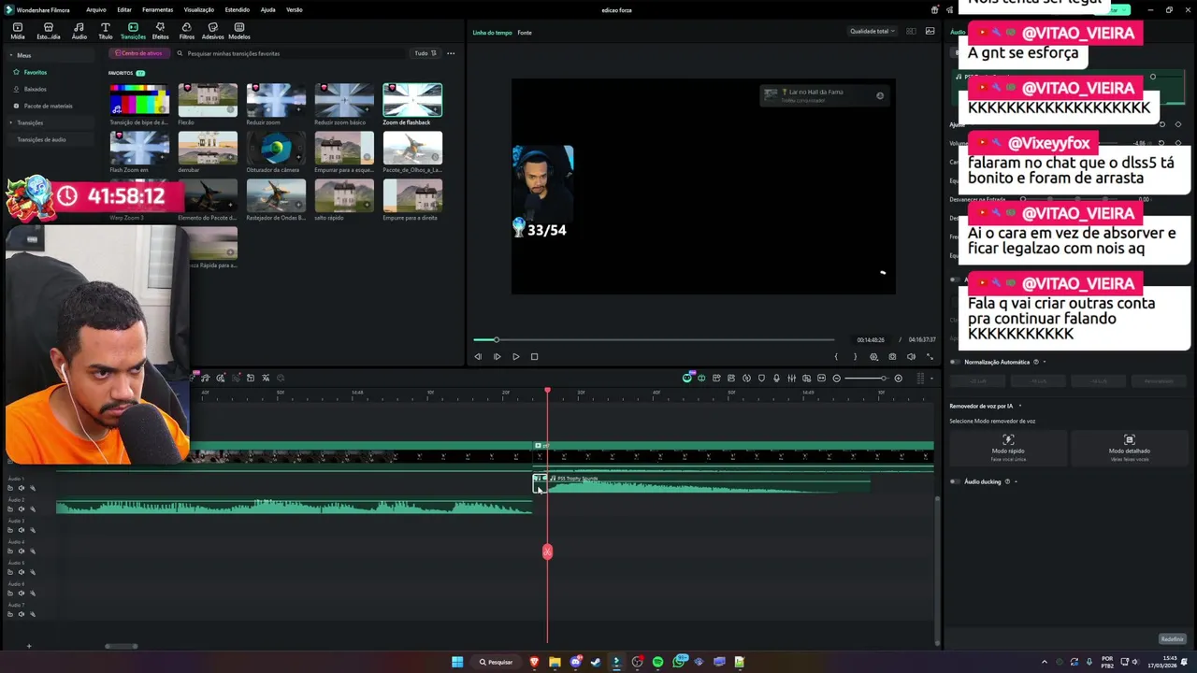The width and height of the screenshot is (1197, 673).
Task: Mute the Áudio 6 track
Action: [x=22, y=594]
